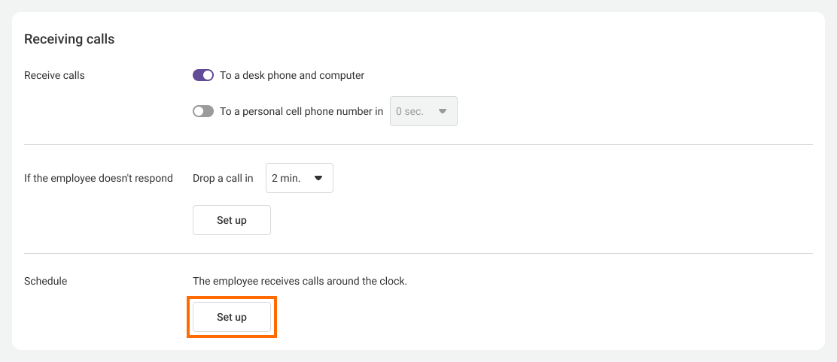Disable the desk phone and computer toggle
The height and width of the screenshot is (362, 837).
203,75
